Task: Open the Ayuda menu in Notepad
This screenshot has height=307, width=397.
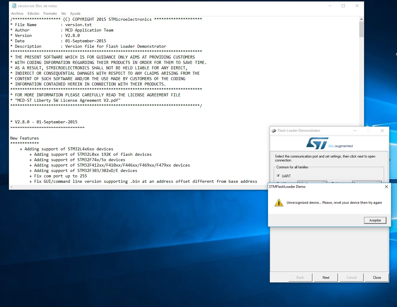Action: [75, 14]
